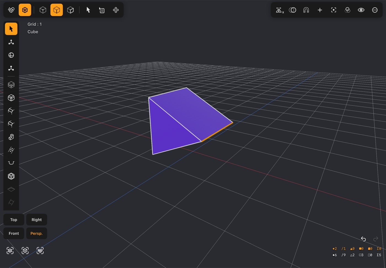
Task: Click the plus add icon
Action: pos(320,10)
